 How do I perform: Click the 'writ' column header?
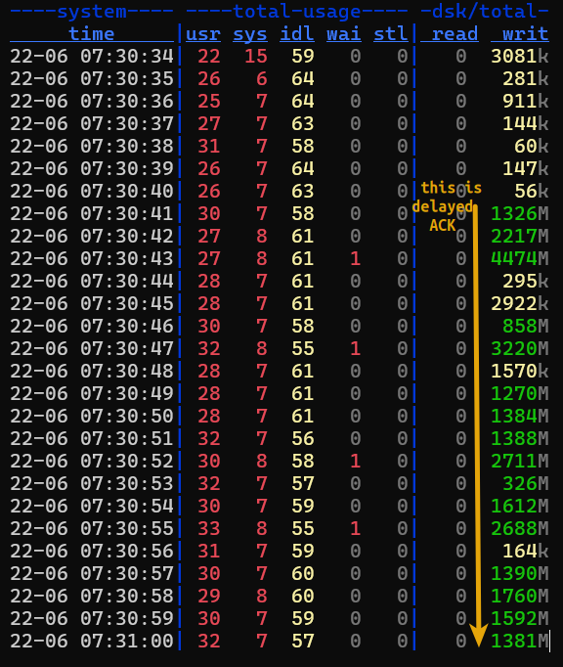[x=525, y=34]
